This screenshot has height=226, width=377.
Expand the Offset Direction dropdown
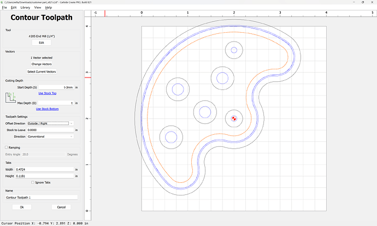(50, 123)
